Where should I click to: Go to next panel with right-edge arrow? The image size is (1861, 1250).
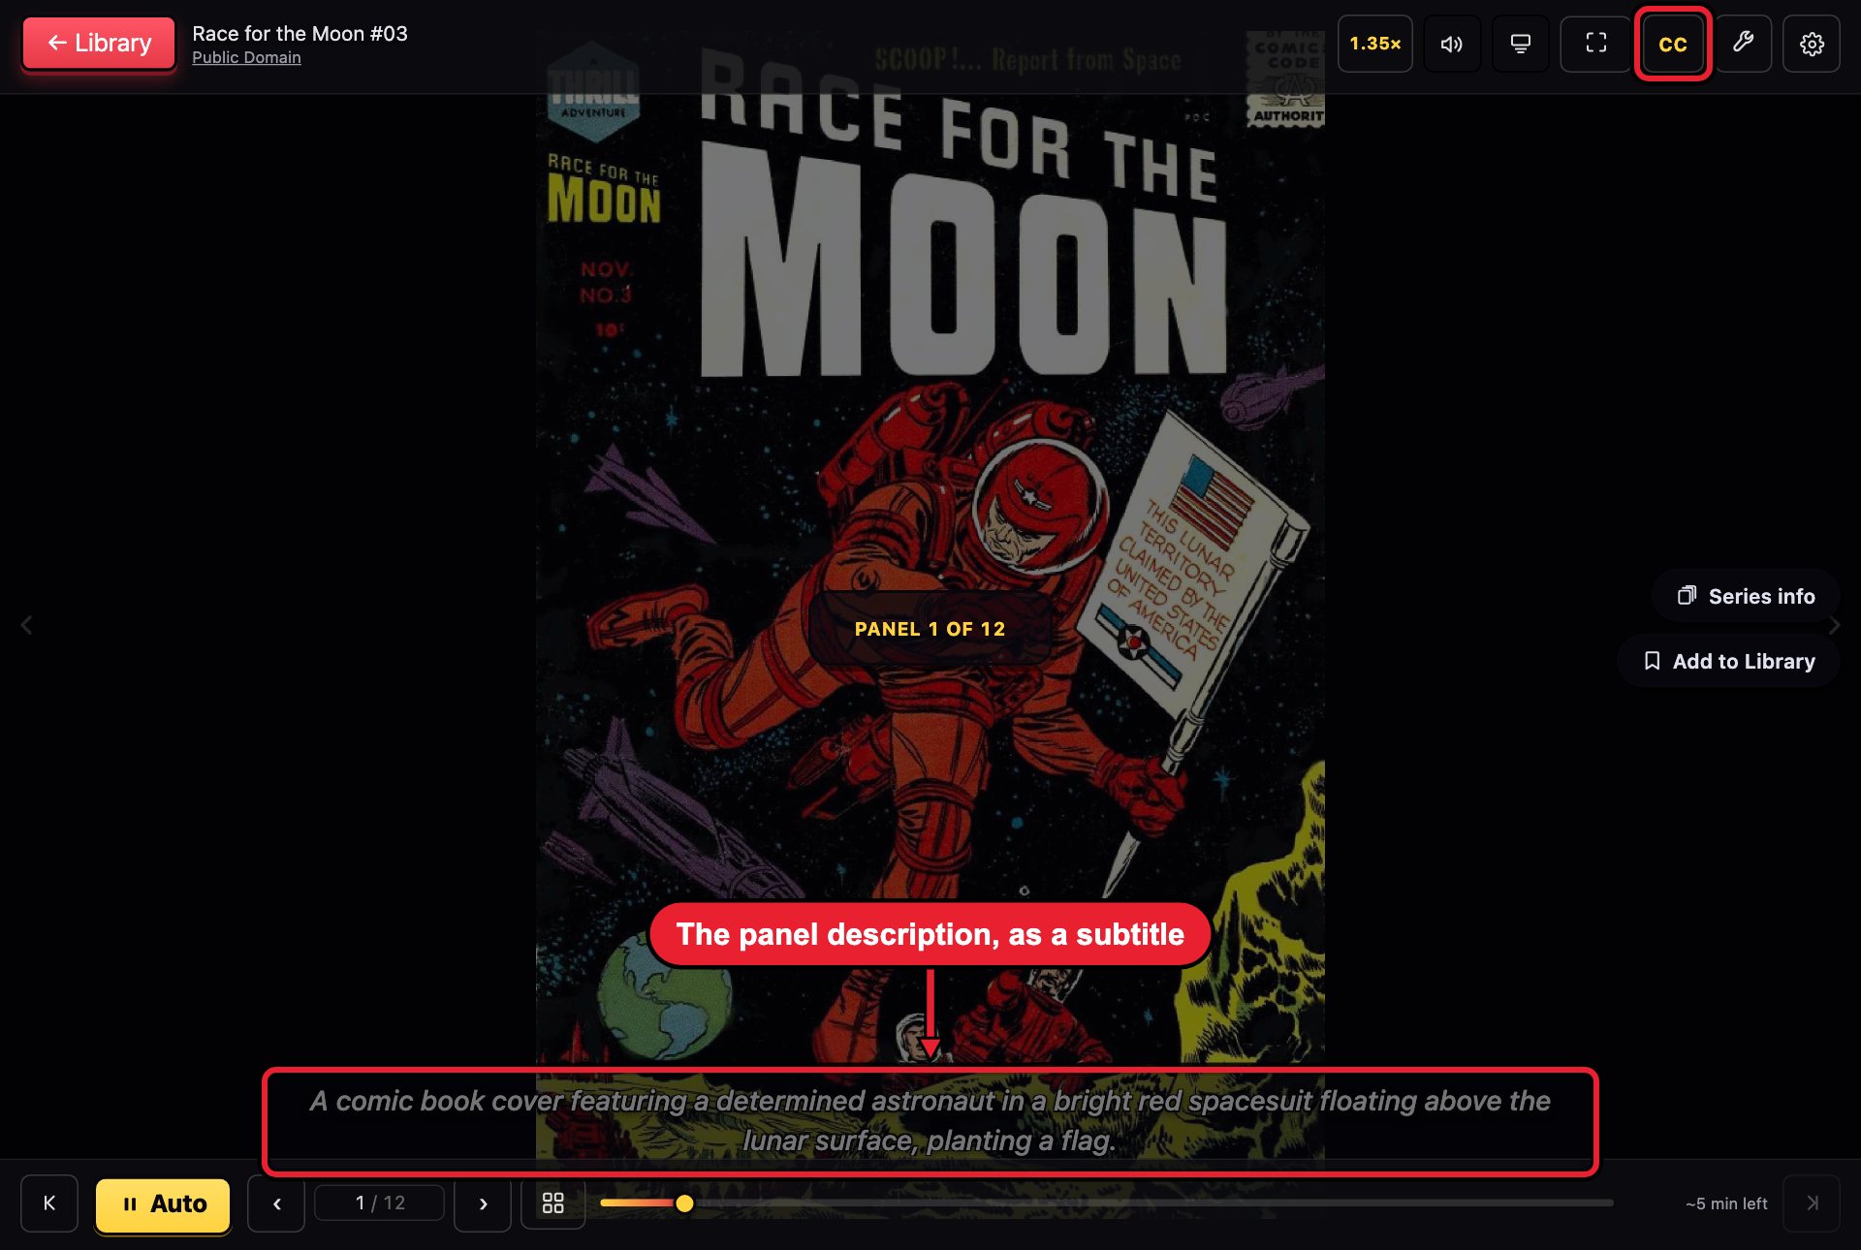tap(1834, 625)
